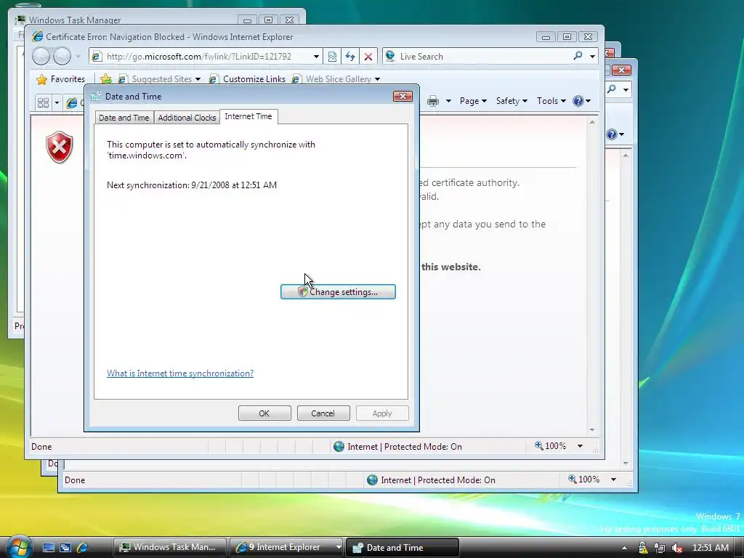The height and width of the screenshot is (558, 744).
Task: Click Help icon in rear IE window
Action: (x=612, y=134)
